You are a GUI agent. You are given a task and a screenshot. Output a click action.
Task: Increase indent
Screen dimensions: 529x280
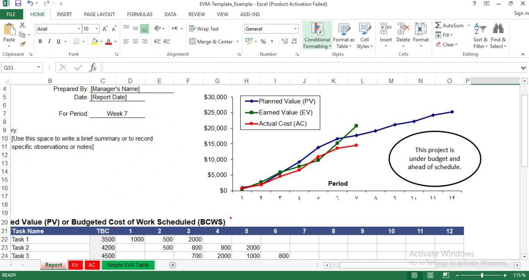(x=167, y=41)
